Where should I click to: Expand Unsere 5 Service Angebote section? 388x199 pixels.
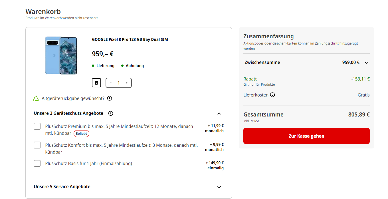pos(219,187)
